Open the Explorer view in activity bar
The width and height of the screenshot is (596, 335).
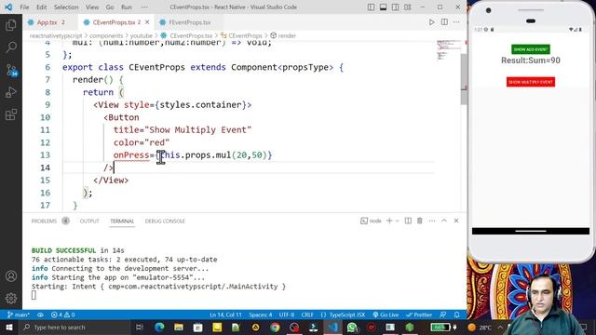coord(11,25)
